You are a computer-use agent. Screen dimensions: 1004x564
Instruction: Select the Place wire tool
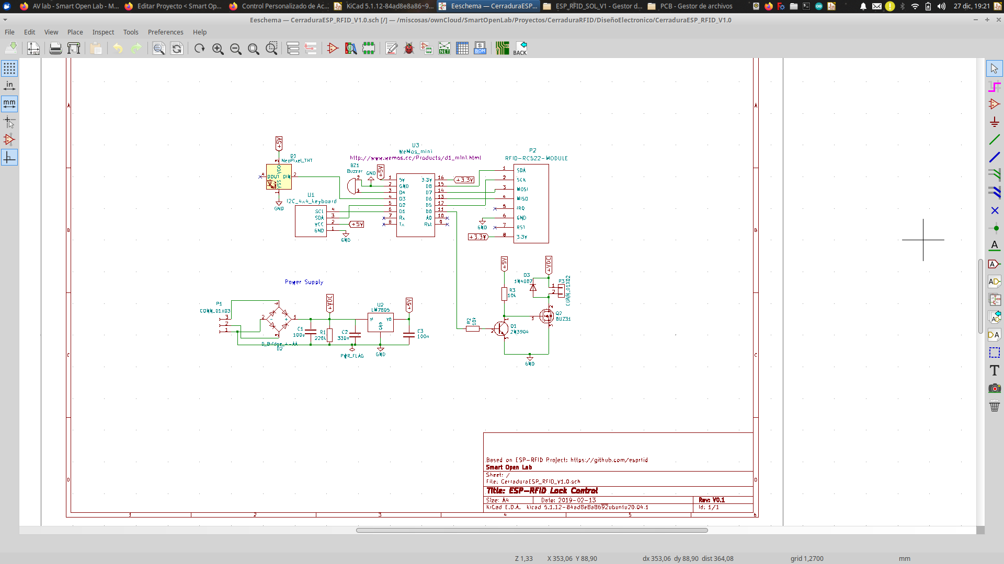(x=995, y=139)
